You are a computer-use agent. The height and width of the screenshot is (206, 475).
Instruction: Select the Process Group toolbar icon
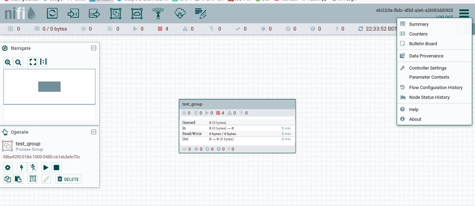(x=116, y=14)
